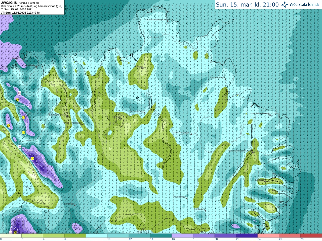Click the Sandbúðir station label

(x=69, y=204)
